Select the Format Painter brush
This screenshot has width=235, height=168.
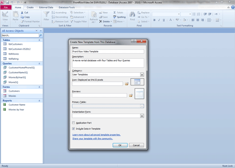[x=22, y=22]
